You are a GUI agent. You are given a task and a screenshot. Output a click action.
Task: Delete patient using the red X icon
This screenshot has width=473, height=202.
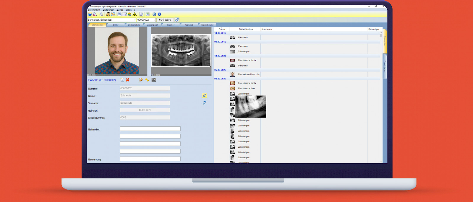point(127,80)
